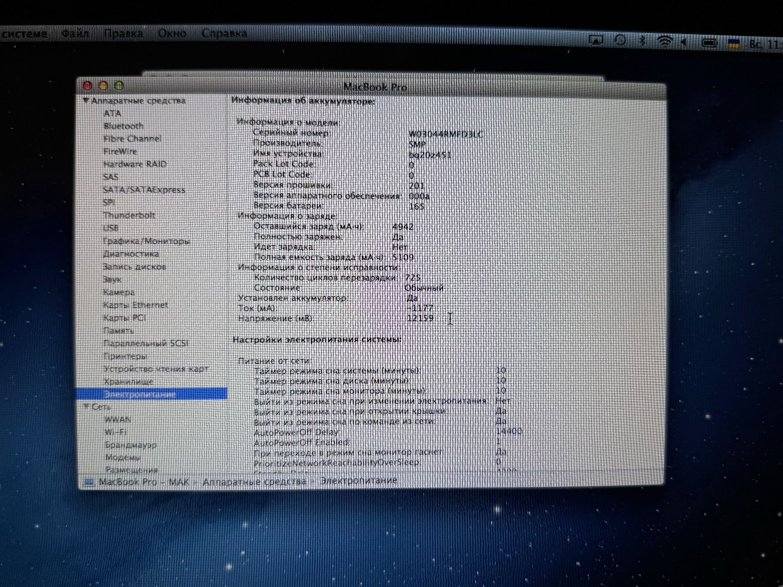Click Аппаратные средства in the path bar
The image size is (783, 587).
coord(254,481)
